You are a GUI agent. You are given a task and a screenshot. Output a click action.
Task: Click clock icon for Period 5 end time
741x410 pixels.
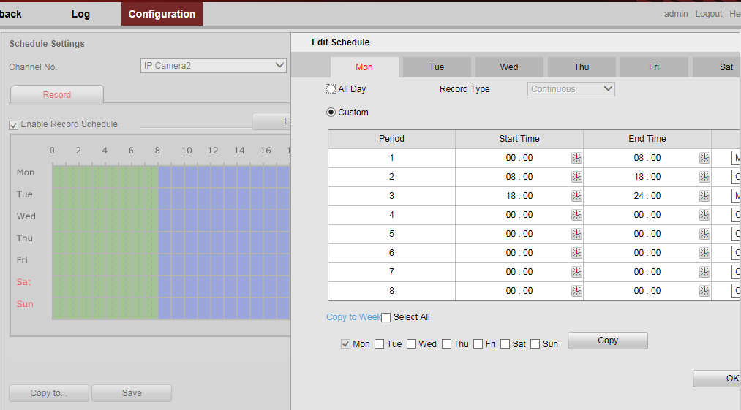point(704,234)
